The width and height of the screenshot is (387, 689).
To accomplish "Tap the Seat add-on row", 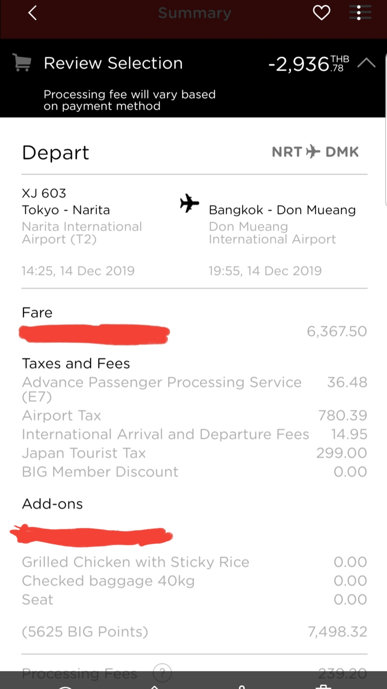I will [194, 600].
